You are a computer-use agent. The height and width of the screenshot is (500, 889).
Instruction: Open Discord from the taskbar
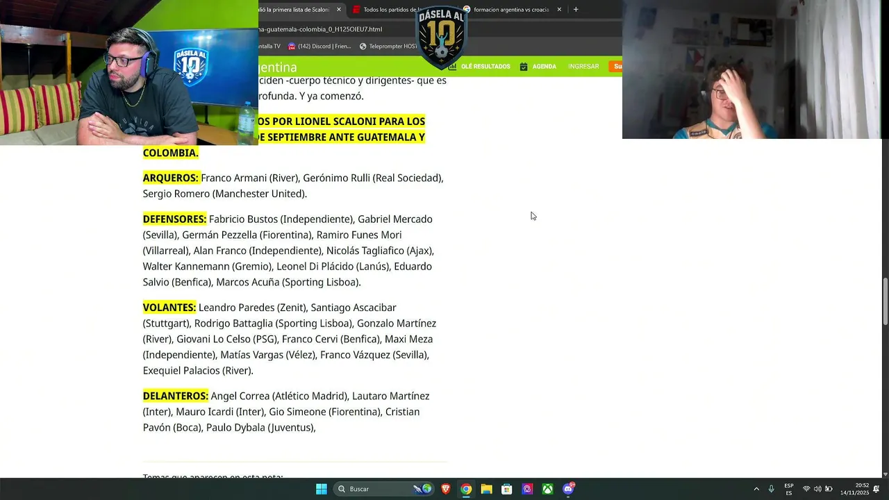(x=568, y=489)
